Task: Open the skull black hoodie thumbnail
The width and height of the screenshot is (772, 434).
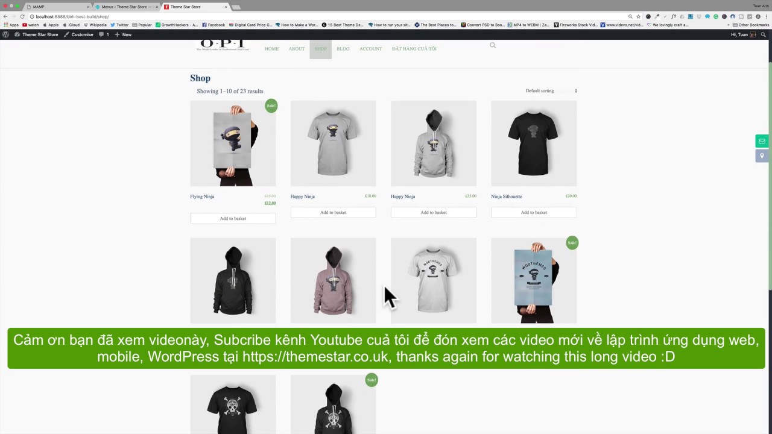Action: 333,404
